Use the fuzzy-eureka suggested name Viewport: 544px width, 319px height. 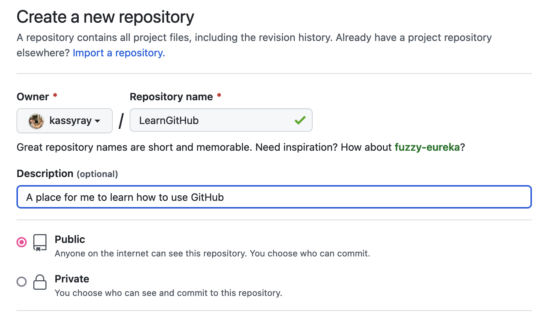click(x=427, y=147)
